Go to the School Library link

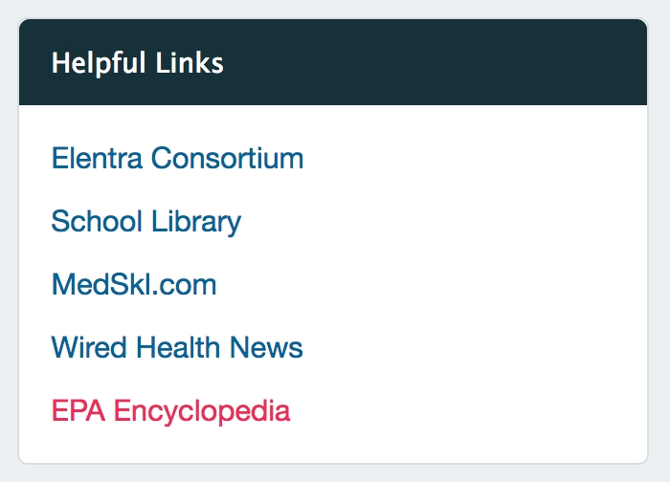pos(145,222)
